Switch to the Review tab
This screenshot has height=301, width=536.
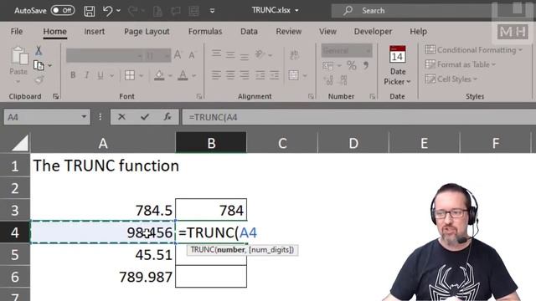point(288,32)
